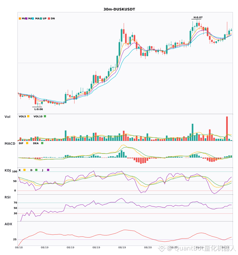Click the Vol panel label
Viewport: 238px width, 255px height.
coord(7,116)
